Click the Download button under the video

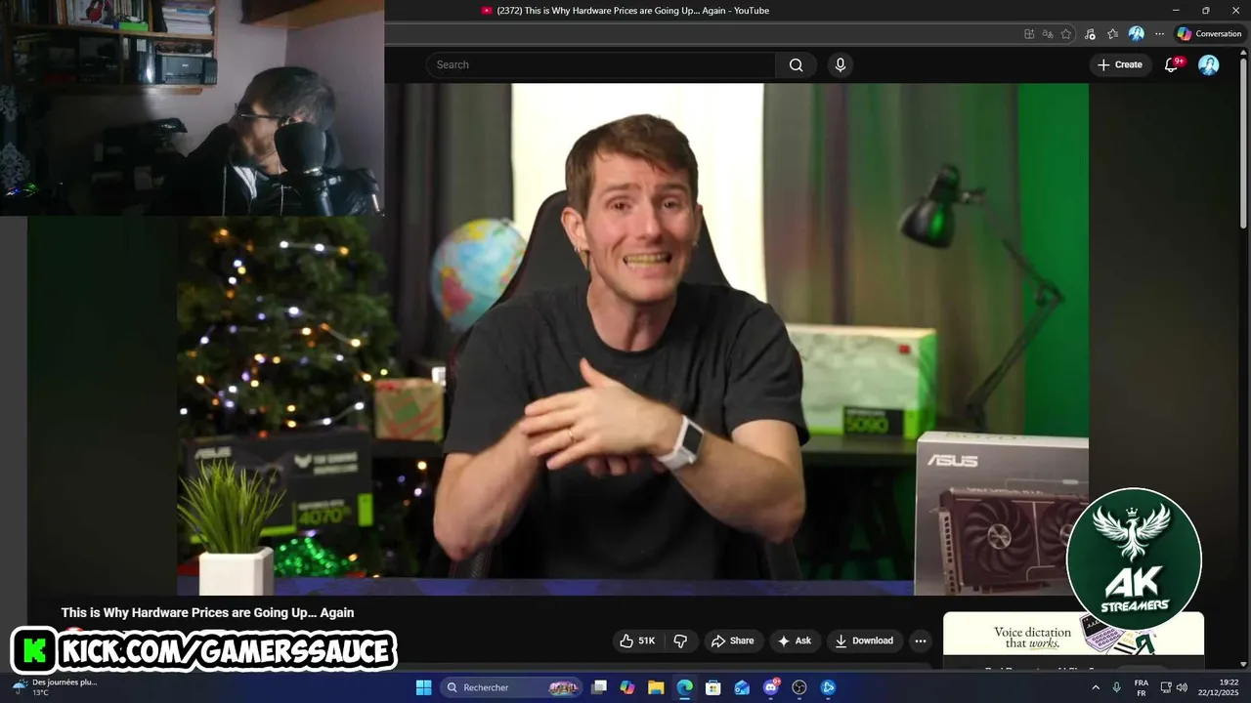coord(863,641)
